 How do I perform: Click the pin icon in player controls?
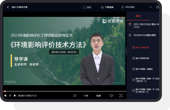click(x=75, y=96)
